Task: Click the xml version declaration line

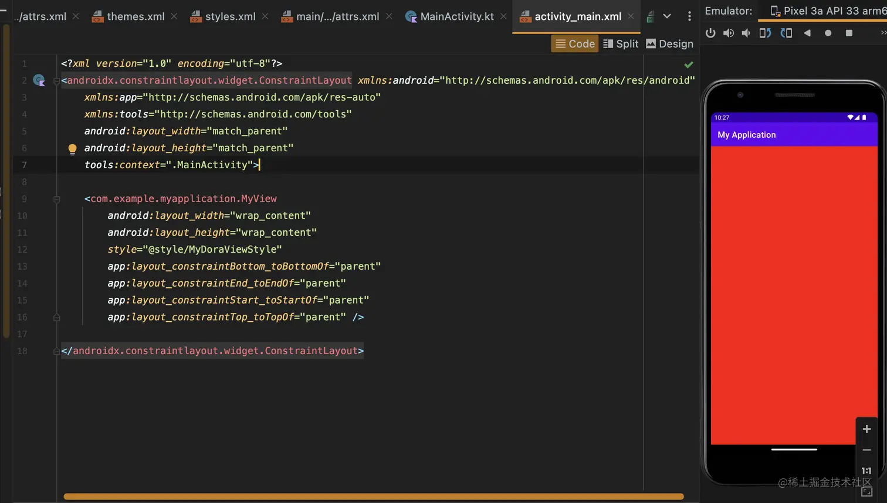Action: pyautogui.click(x=171, y=63)
